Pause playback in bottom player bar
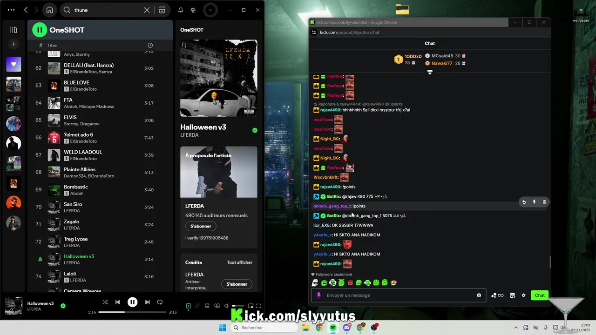This screenshot has height=335, width=596. pos(133,302)
